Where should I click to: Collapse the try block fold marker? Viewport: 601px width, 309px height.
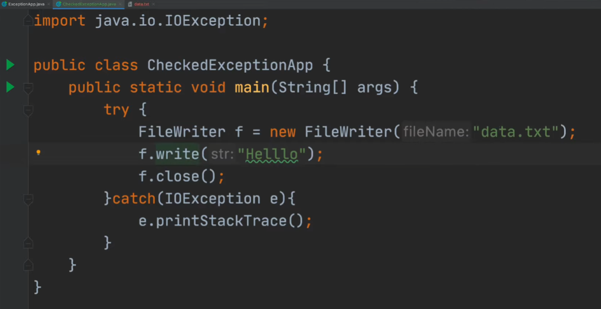(x=28, y=110)
